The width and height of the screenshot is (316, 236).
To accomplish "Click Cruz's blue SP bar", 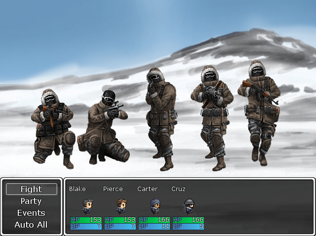I will pyautogui.click(x=188, y=226).
